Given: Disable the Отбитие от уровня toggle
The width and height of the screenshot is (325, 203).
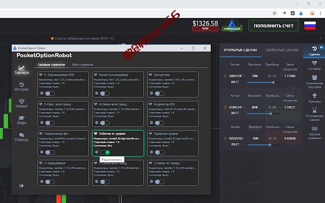Looking at the screenshot, I should pyautogui.click(x=105, y=152).
